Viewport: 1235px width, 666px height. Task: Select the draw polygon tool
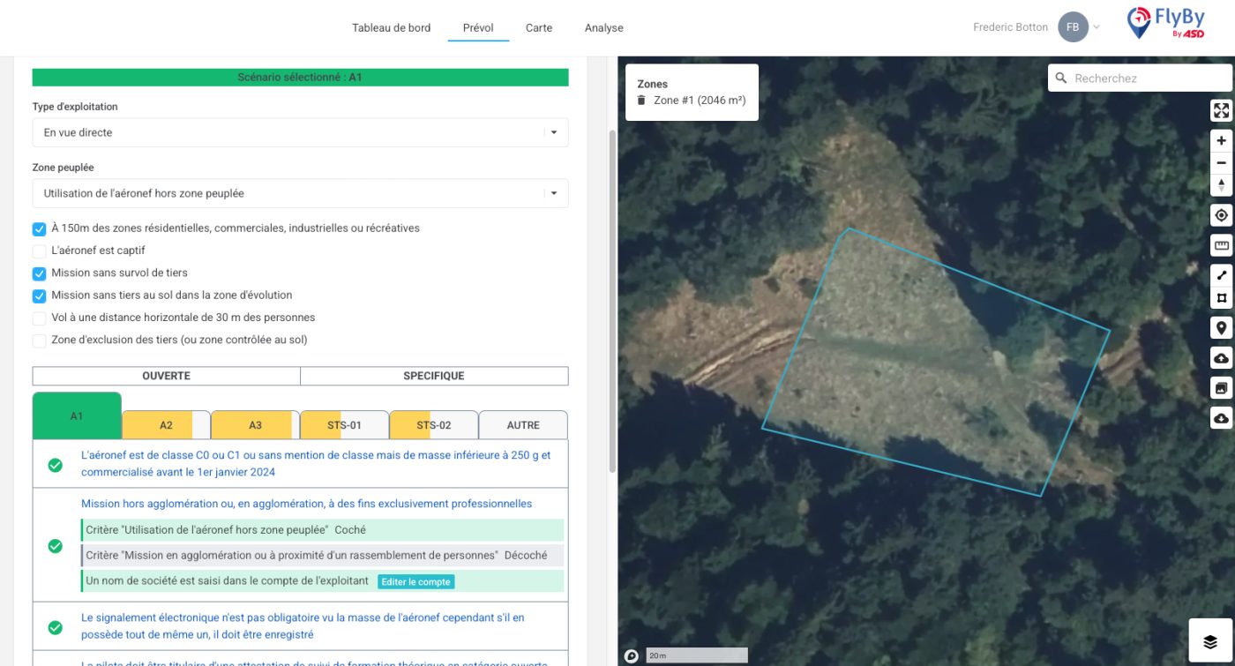pos(1221,298)
